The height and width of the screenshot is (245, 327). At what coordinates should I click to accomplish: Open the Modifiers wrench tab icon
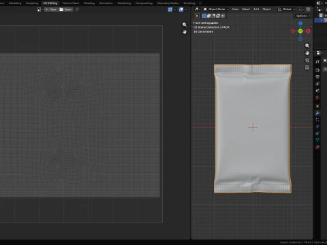tap(317, 113)
